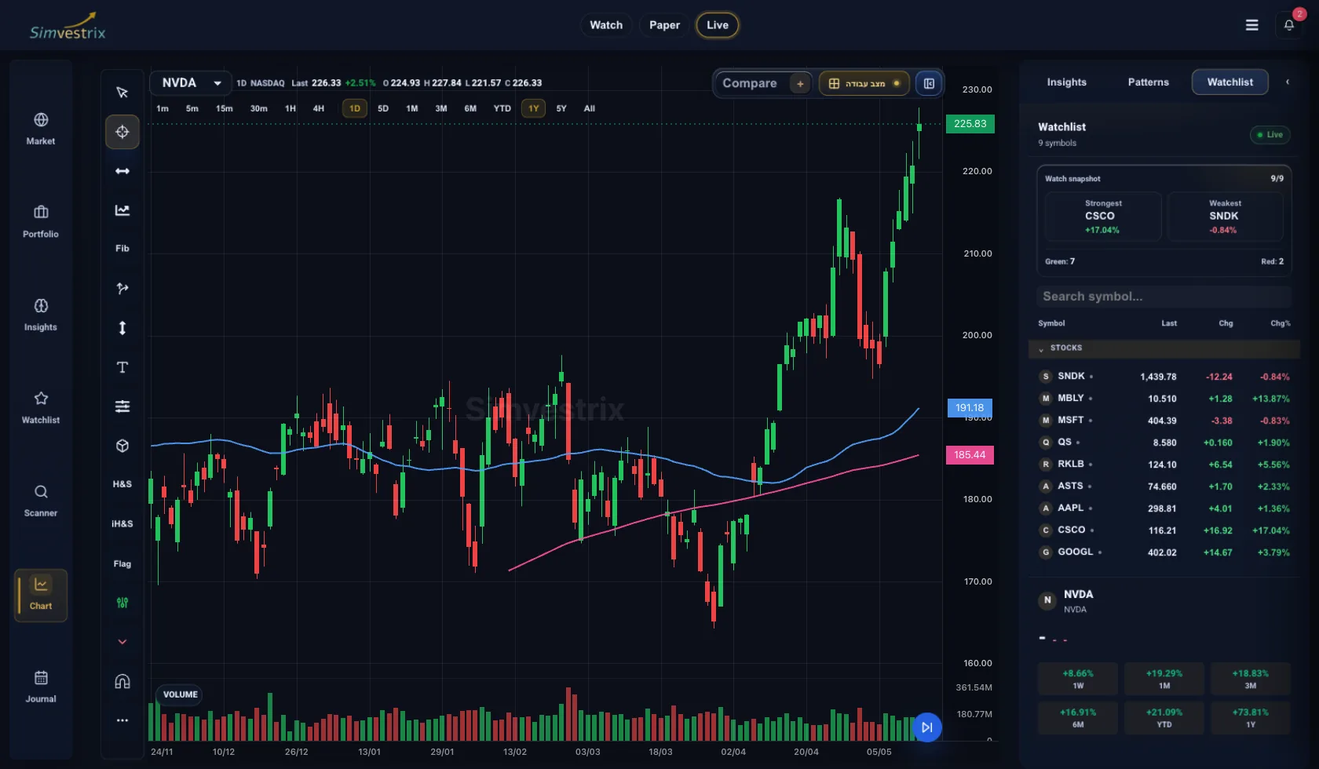Select the vertical measure arrow tool
Screen dimensions: 1319x769
122,328
